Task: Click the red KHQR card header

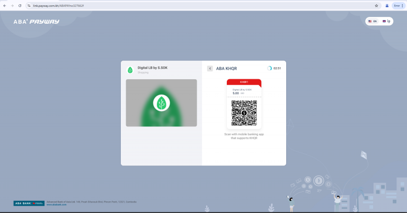Action: pyautogui.click(x=244, y=82)
